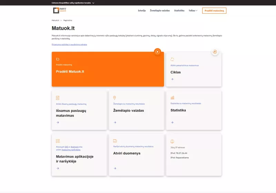Click the Matavimas aplikacijoje ir naršyklėje title
The width and height of the screenshot is (276, 193).
coord(75,159)
